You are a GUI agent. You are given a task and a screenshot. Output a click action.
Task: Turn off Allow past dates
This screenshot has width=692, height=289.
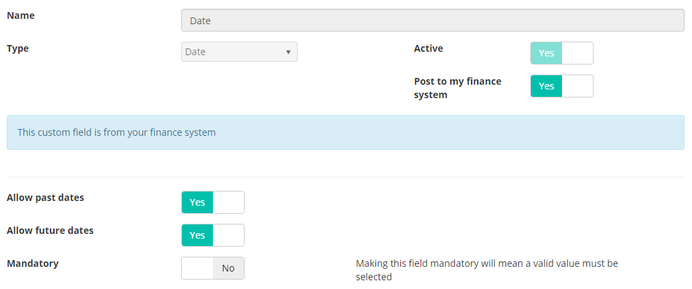pyautogui.click(x=213, y=202)
